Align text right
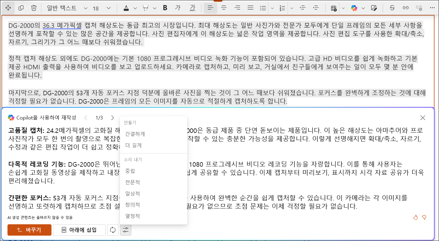439x241 pixels. [x=237, y=8]
